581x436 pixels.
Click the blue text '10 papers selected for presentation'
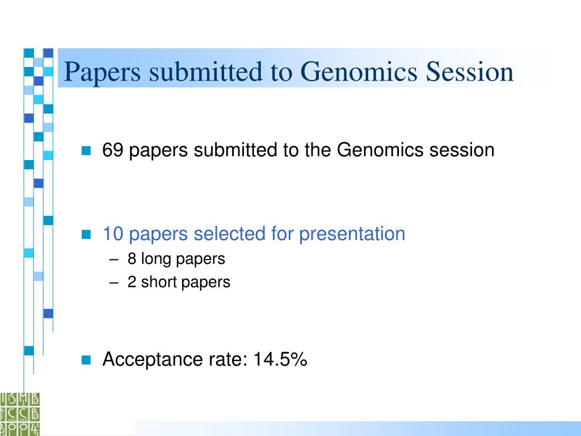(x=254, y=234)
